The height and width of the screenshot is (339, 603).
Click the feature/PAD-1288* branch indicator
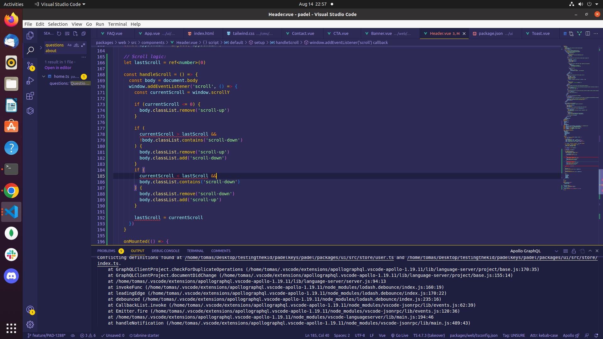(46, 335)
